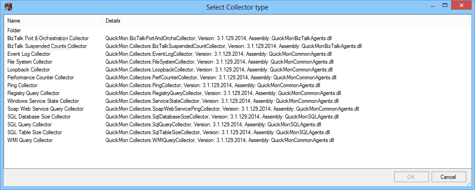
Task: Click details text QuickMon.Collectors.LoopbackCollector
Action: click(x=150, y=70)
